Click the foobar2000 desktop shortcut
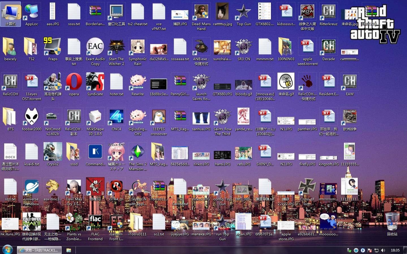 tap(32, 118)
